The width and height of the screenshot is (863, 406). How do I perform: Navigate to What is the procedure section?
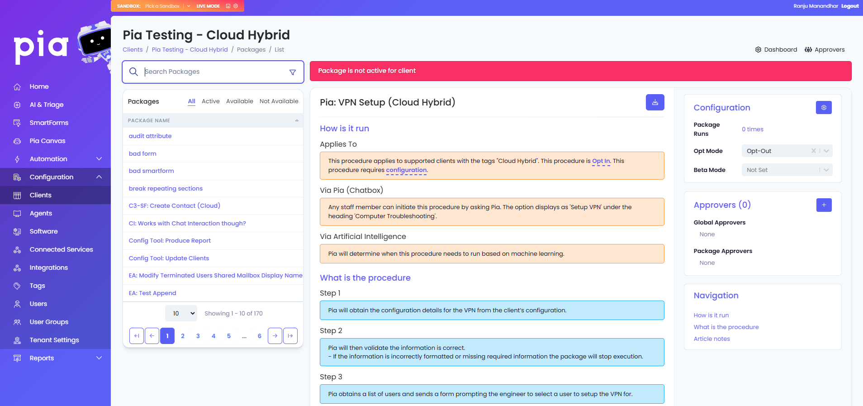pyautogui.click(x=726, y=327)
